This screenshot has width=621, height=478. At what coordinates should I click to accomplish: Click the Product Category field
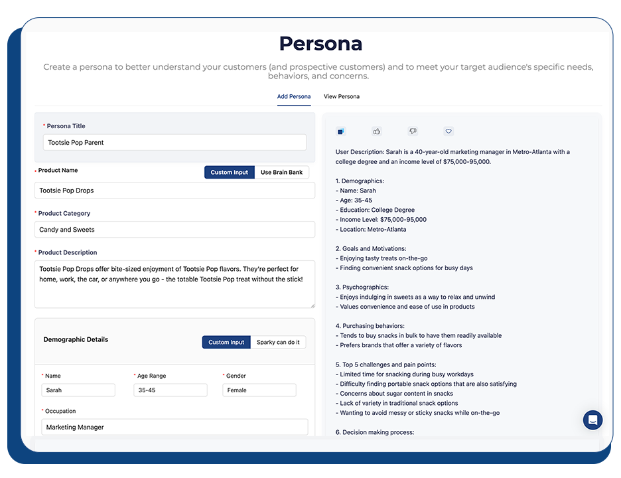click(174, 230)
